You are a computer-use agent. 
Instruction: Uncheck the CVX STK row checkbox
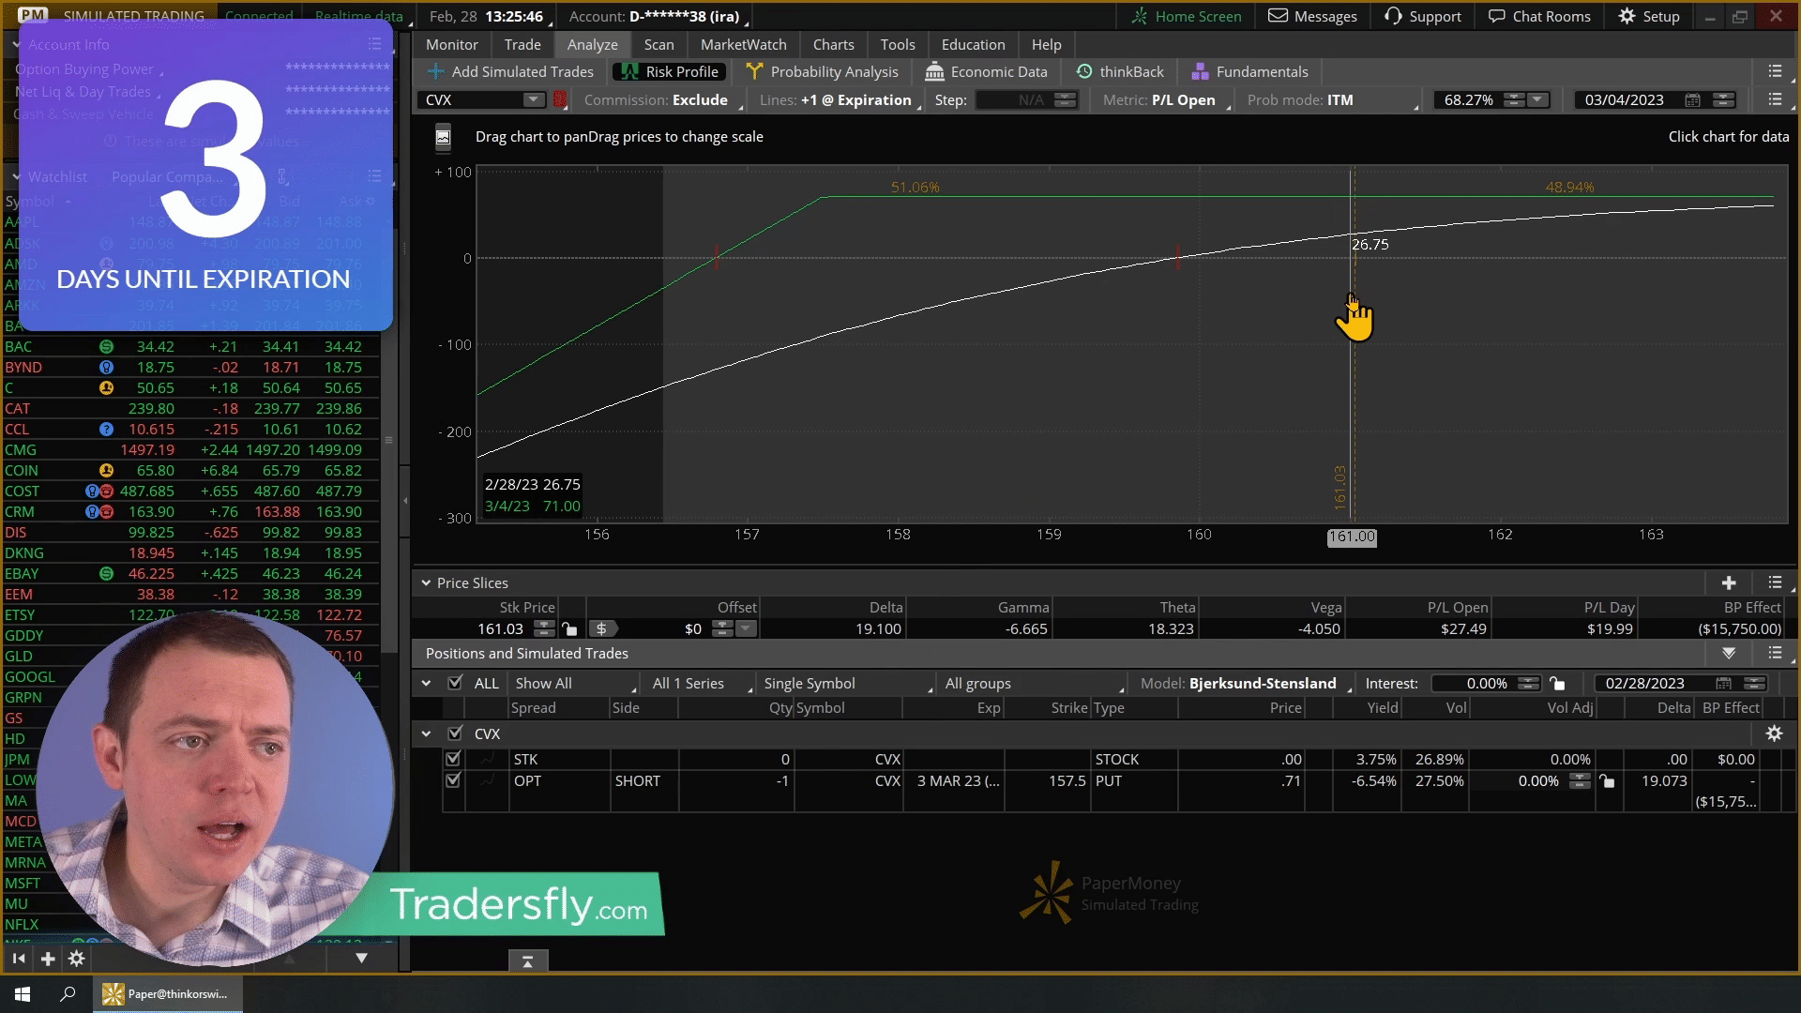453,759
